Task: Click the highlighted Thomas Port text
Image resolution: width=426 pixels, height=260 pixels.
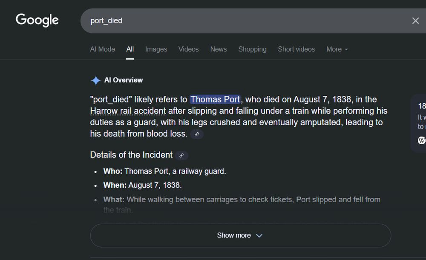Action: click(x=215, y=99)
